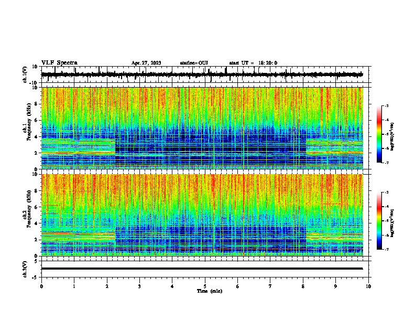
Task: Click the "-3" label on the ch.2 colorbar
Action: click(386, 192)
